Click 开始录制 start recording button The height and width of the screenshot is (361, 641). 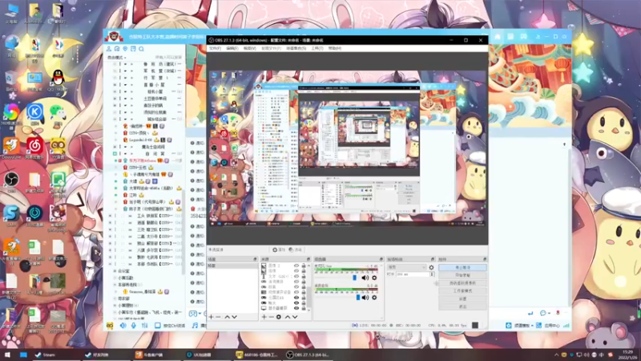coord(462,275)
